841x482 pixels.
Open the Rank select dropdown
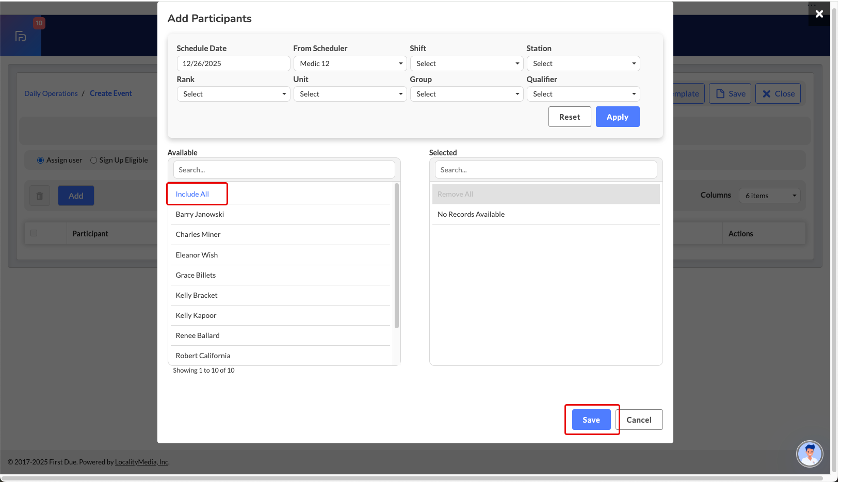pos(233,94)
